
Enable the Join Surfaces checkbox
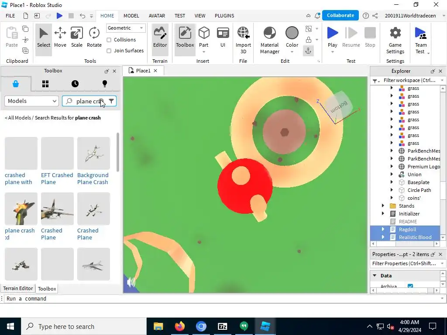[109, 51]
